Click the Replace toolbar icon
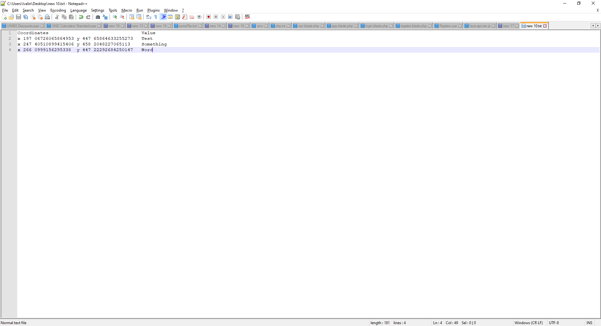 click(x=105, y=17)
